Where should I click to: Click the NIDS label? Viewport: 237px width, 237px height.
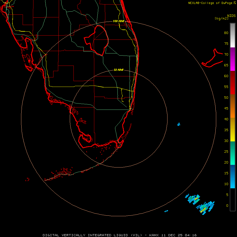pyautogui.click(x=231, y=16)
